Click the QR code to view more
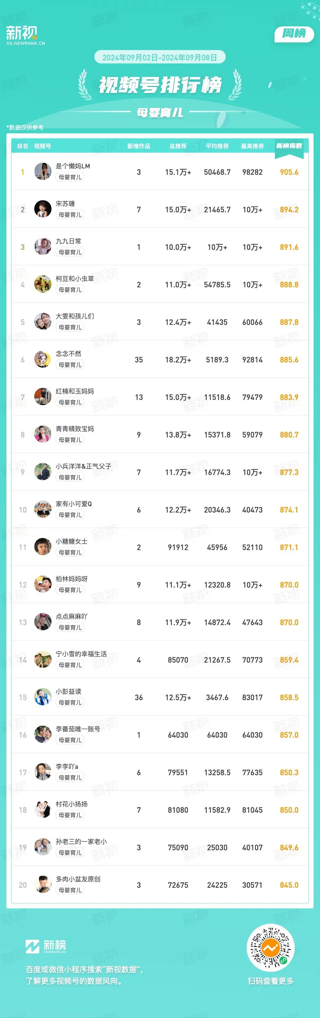The image size is (320, 1018). 270,947
